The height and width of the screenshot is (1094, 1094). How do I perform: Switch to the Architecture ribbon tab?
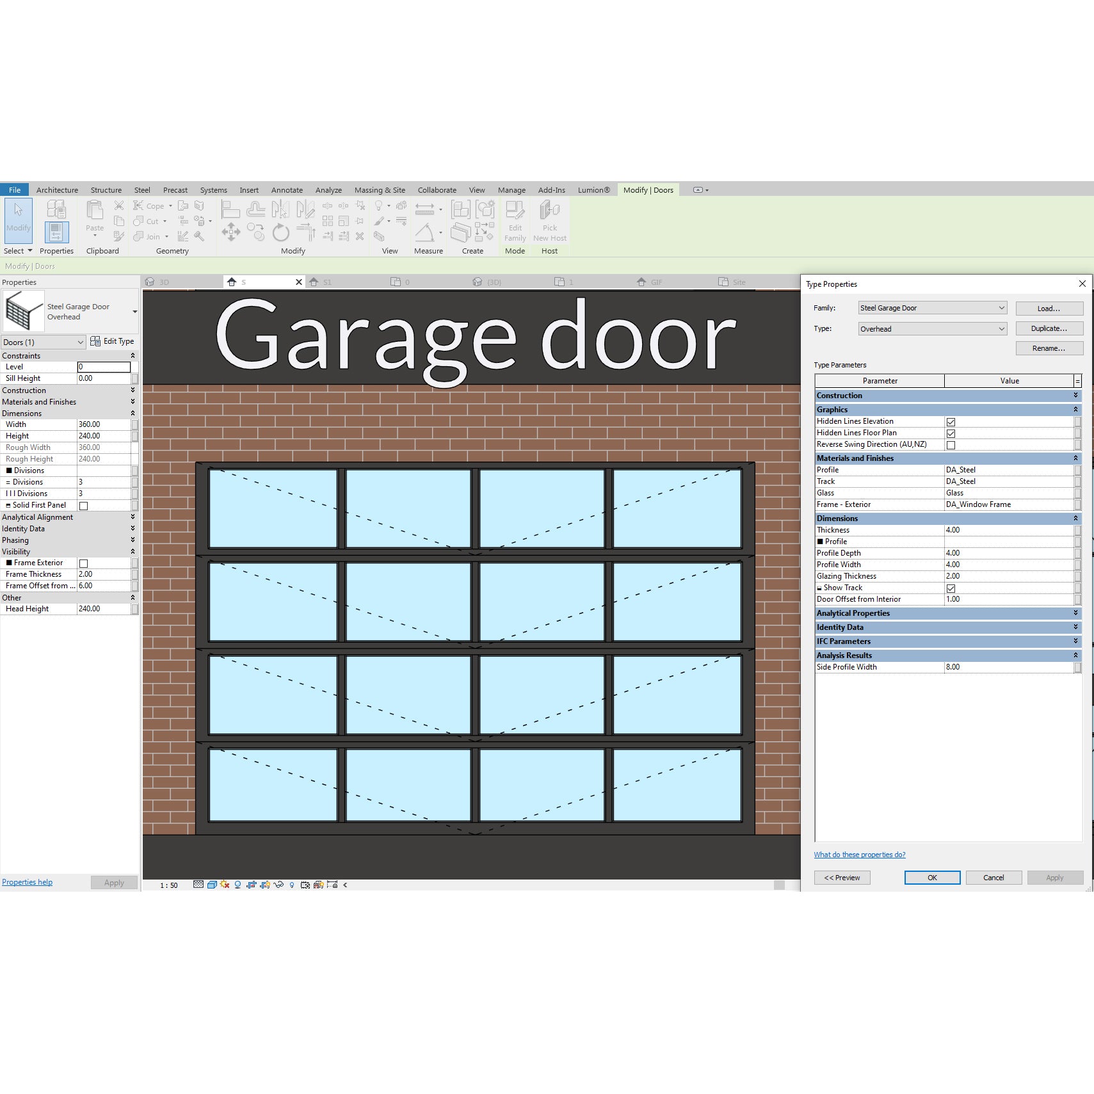coord(57,189)
